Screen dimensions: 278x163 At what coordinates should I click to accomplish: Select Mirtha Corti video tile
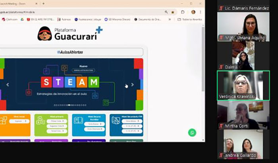(x=243, y=115)
